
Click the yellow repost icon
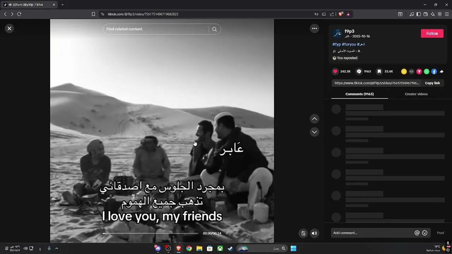tap(404, 72)
